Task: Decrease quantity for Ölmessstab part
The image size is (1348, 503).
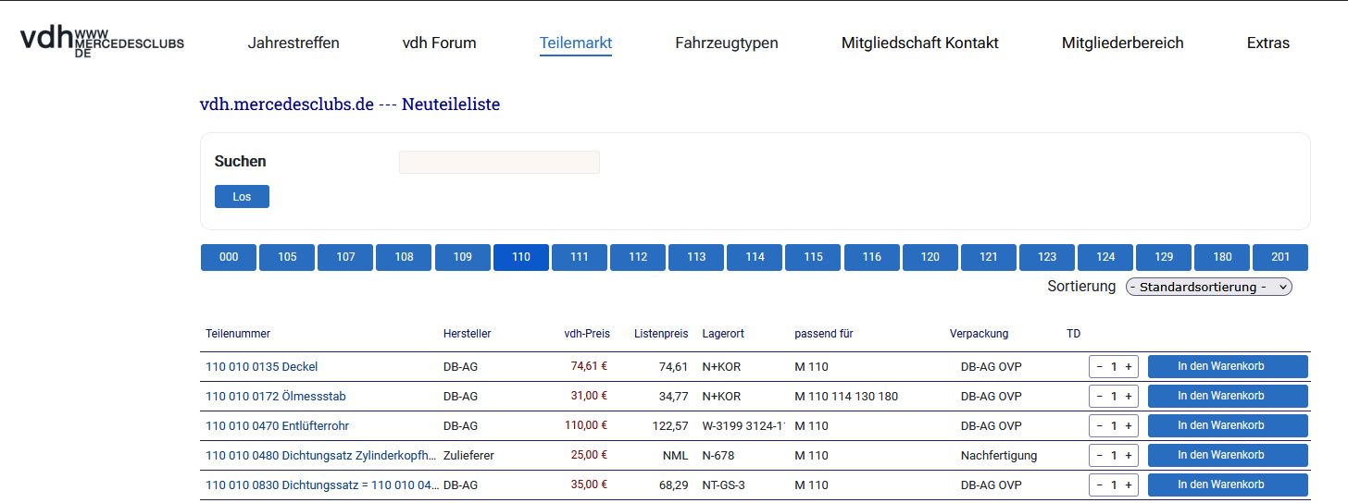Action: coord(1099,397)
